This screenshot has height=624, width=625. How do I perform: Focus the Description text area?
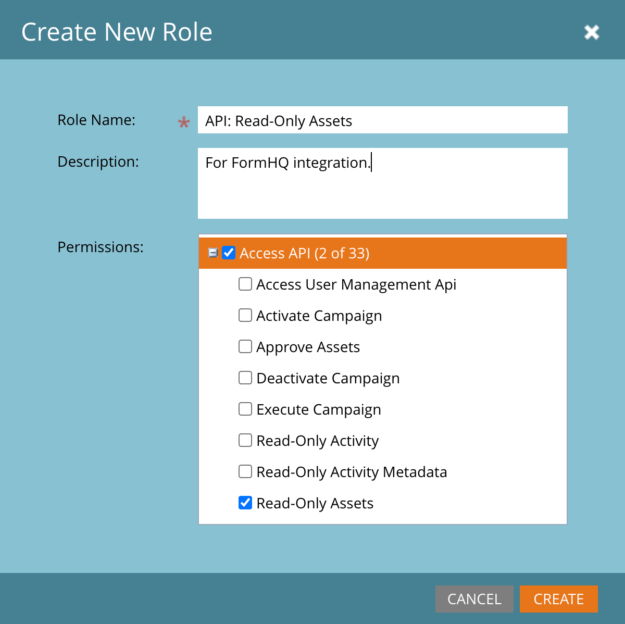click(383, 183)
